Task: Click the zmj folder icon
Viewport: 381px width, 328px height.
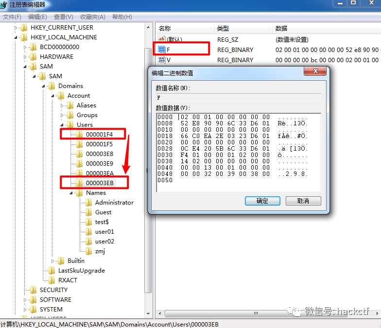Action: [88, 251]
